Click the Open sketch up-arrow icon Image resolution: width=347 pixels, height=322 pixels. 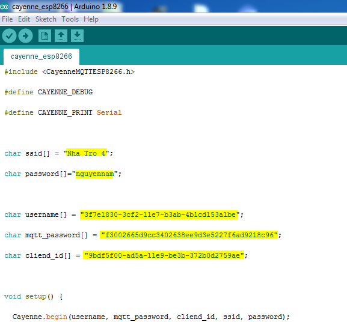[x=61, y=35]
